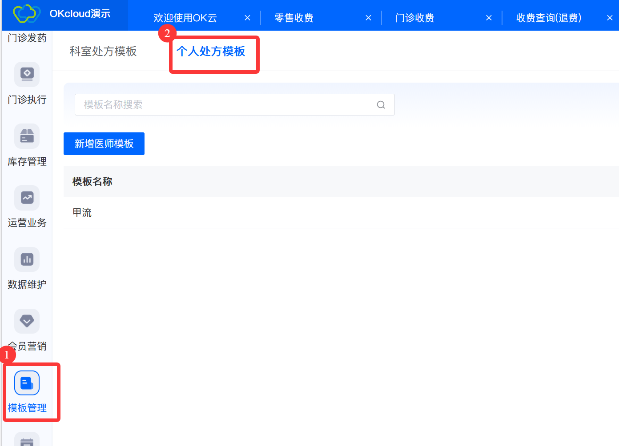This screenshot has height=446, width=619.
Task: Close the 门诊收费 tab
Action: [x=489, y=18]
